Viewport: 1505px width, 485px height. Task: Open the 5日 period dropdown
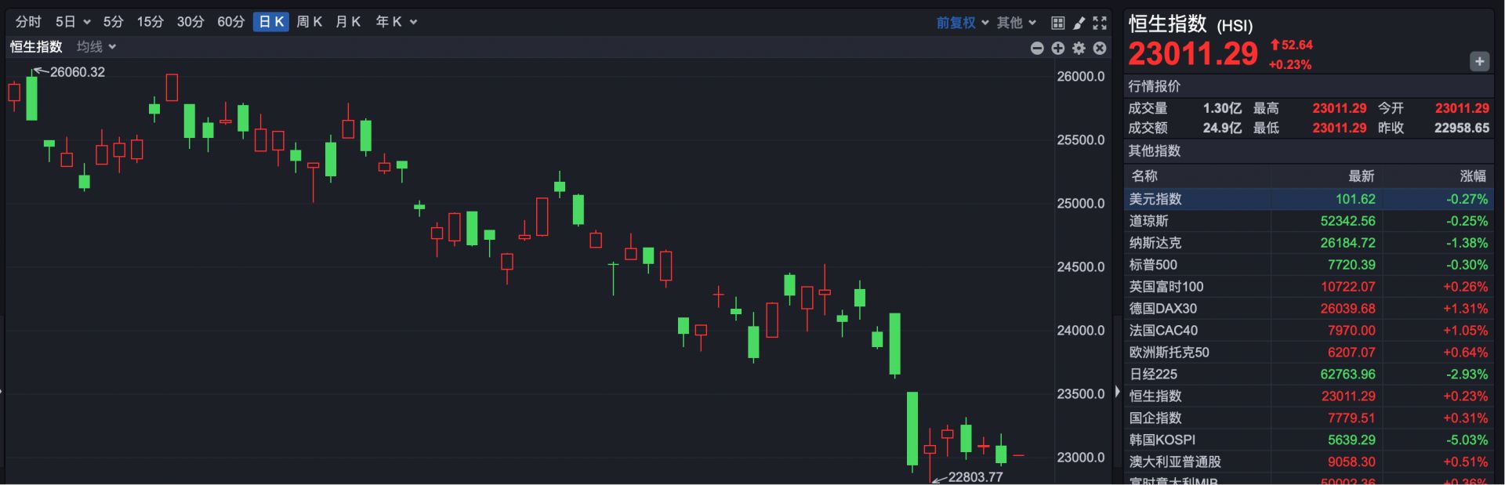coord(72,22)
